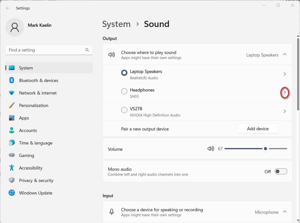
Task: Open Accessibility settings
Action: (x=49, y=168)
